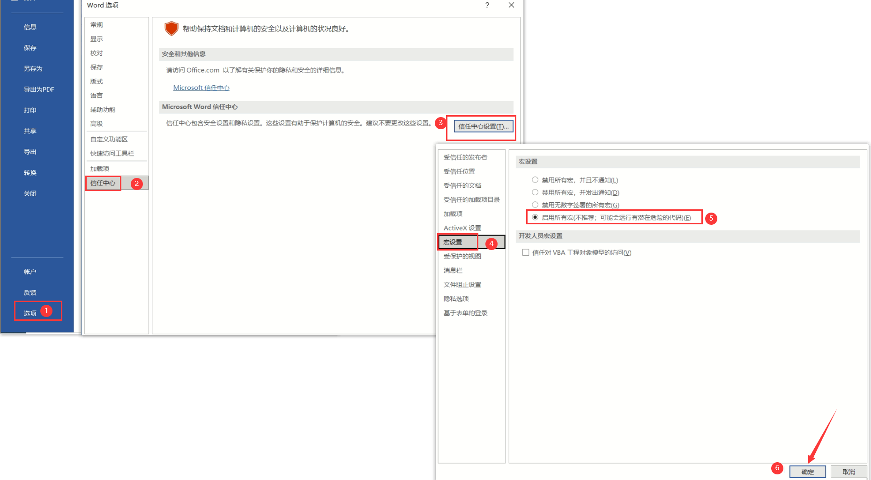Screen dimensions: 871x480
Task: Enable all macros with 启用所有宏 option
Action: pos(535,217)
